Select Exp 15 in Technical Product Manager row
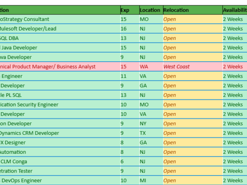Viewport: 247px width, 185px height. pyautogui.click(x=130, y=67)
